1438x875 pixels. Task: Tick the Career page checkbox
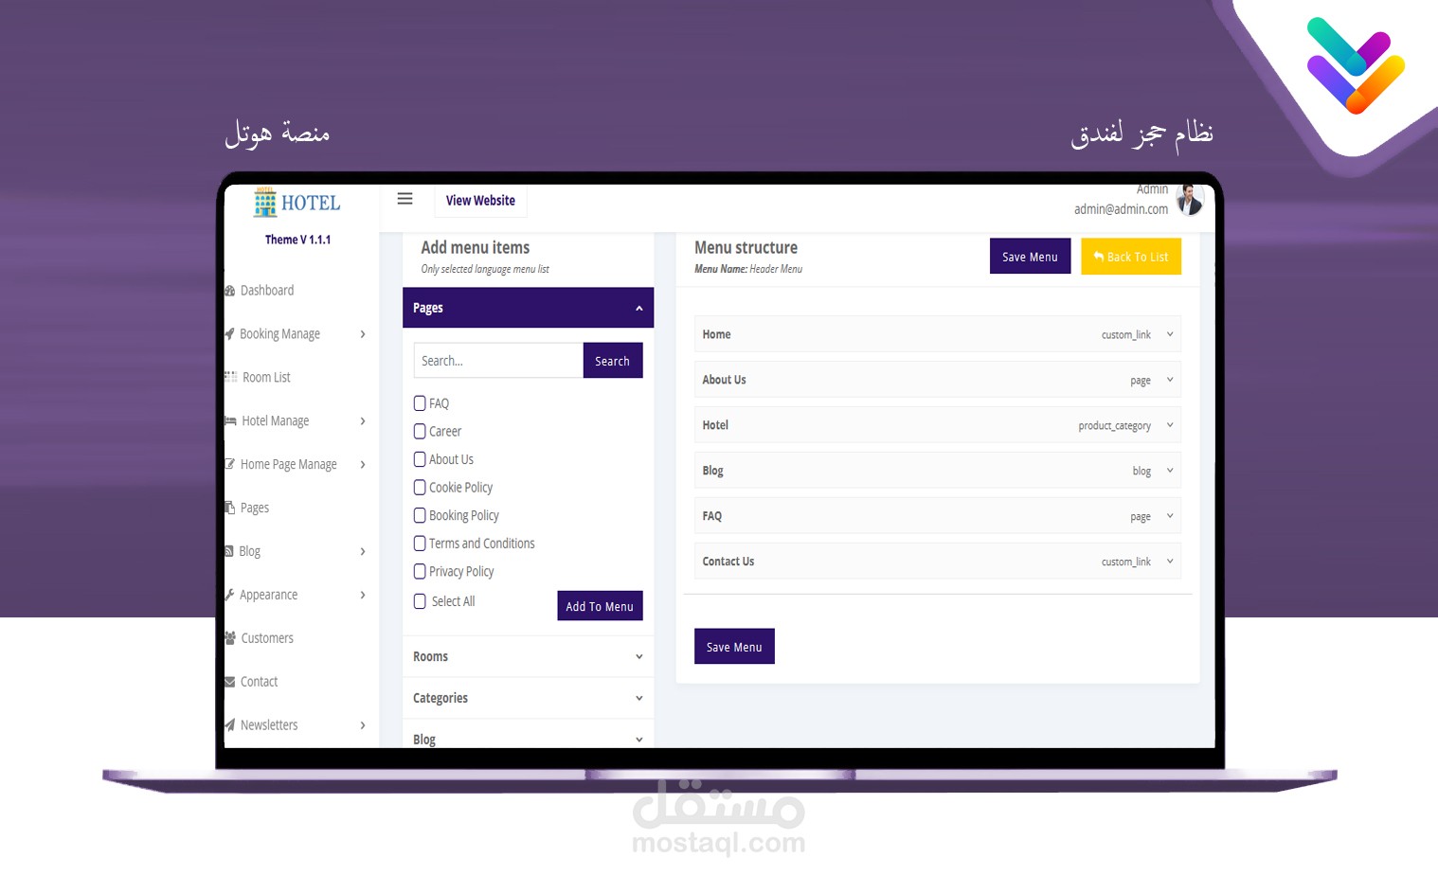[x=420, y=431]
